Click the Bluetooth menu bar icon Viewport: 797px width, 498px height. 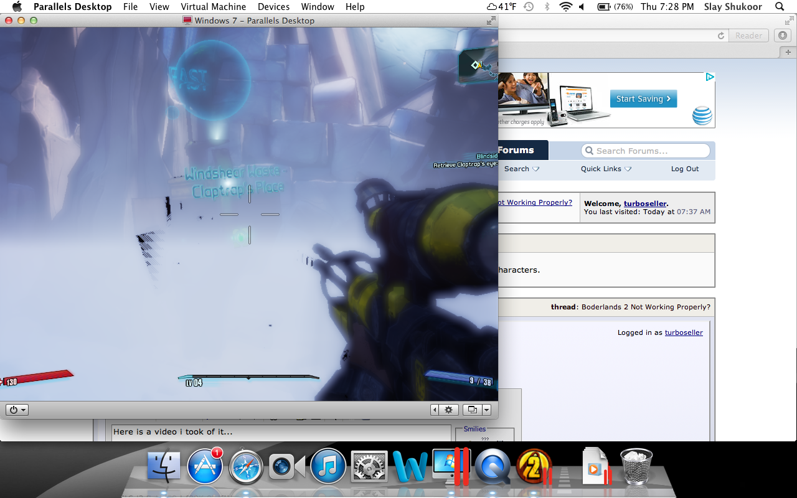point(547,7)
